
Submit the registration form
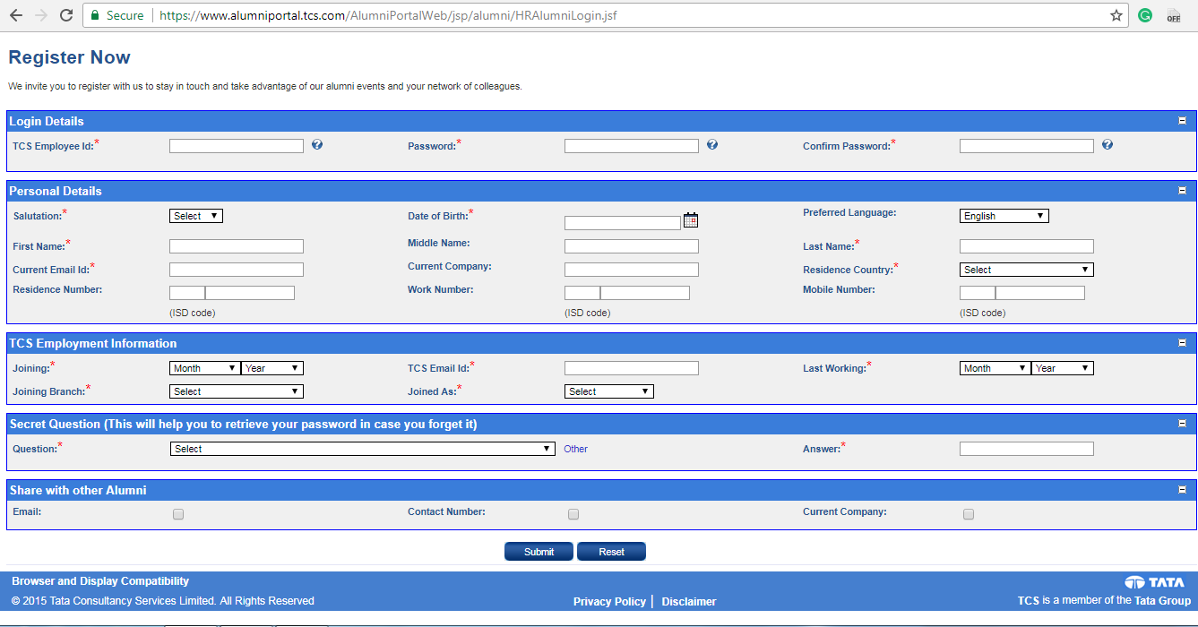(x=539, y=552)
